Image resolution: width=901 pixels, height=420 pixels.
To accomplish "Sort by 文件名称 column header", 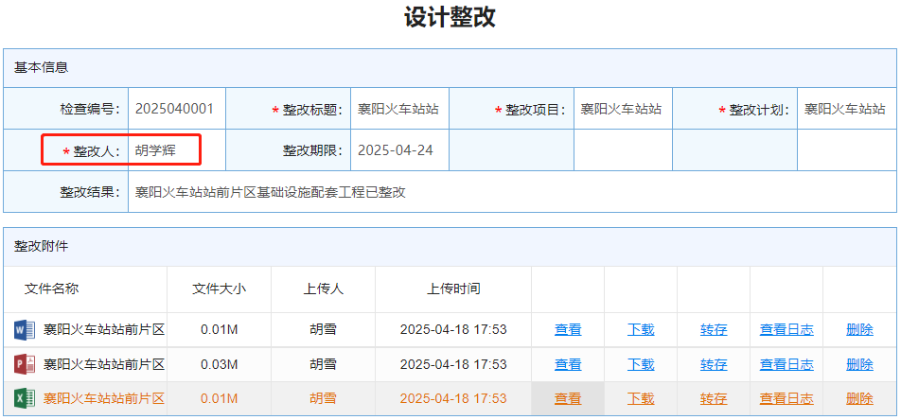I will coord(51,289).
